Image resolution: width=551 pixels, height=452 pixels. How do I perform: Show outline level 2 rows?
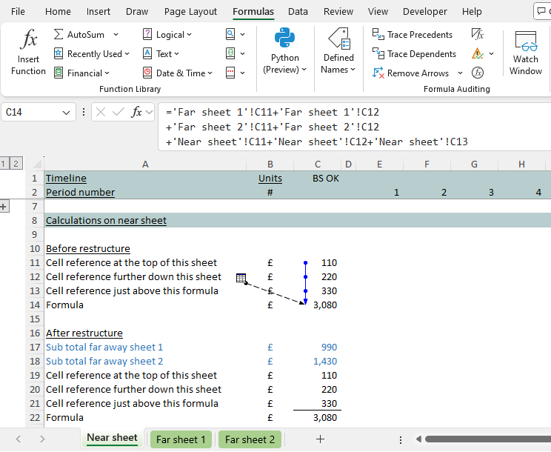pos(16,163)
